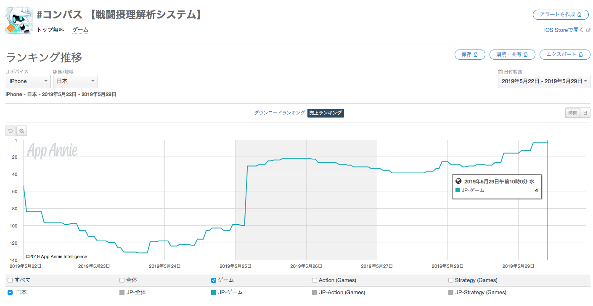Viewport: 593px width, 306px height.
Task: Enable the Action (Games) checkbox
Action: click(315, 280)
